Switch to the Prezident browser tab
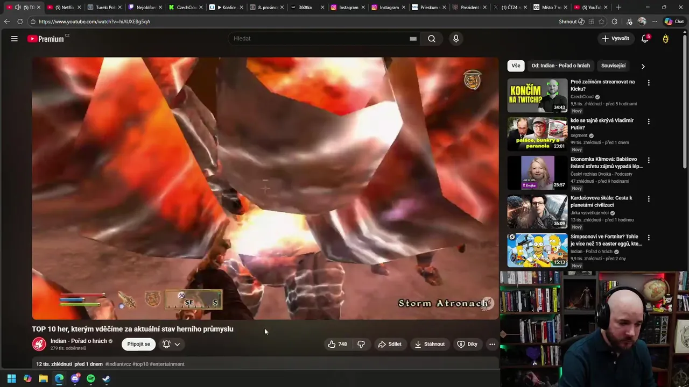The height and width of the screenshot is (387, 689). tap(470, 7)
